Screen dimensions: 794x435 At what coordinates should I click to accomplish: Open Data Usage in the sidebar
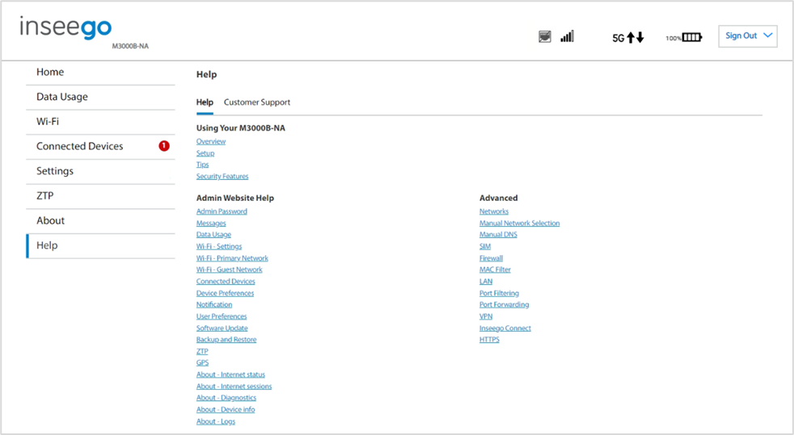[100, 97]
